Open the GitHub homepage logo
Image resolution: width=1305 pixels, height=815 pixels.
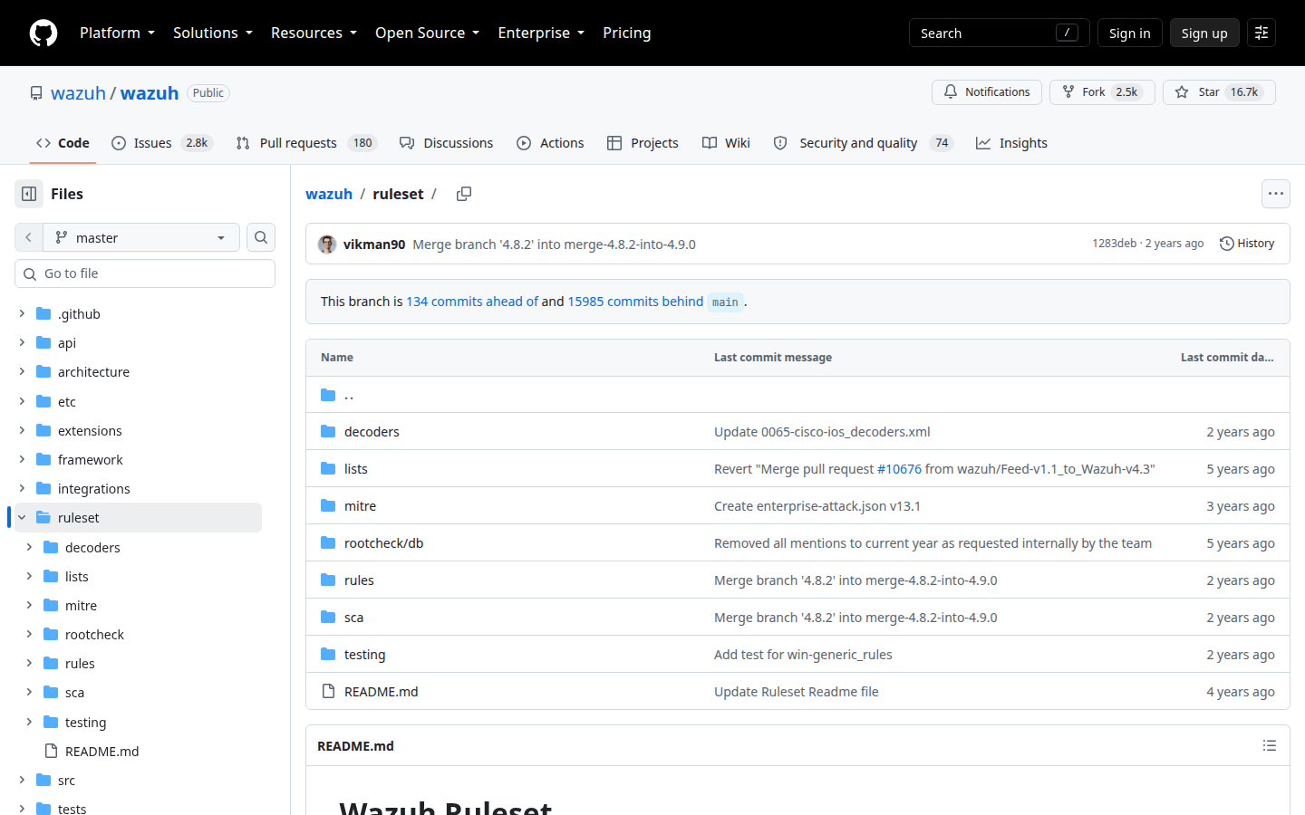pos(43,33)
